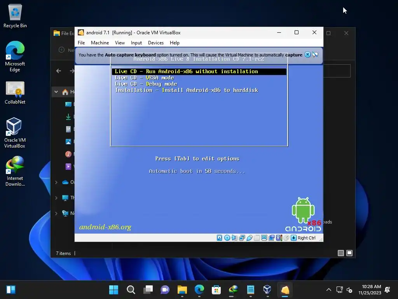Open CollabNet desktop icon
The image size is (398, 299).
coord(15,93)
